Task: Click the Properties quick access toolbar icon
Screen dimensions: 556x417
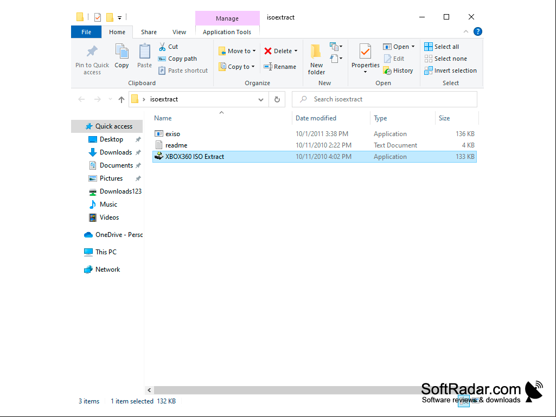Action: [x=98, y=17]
